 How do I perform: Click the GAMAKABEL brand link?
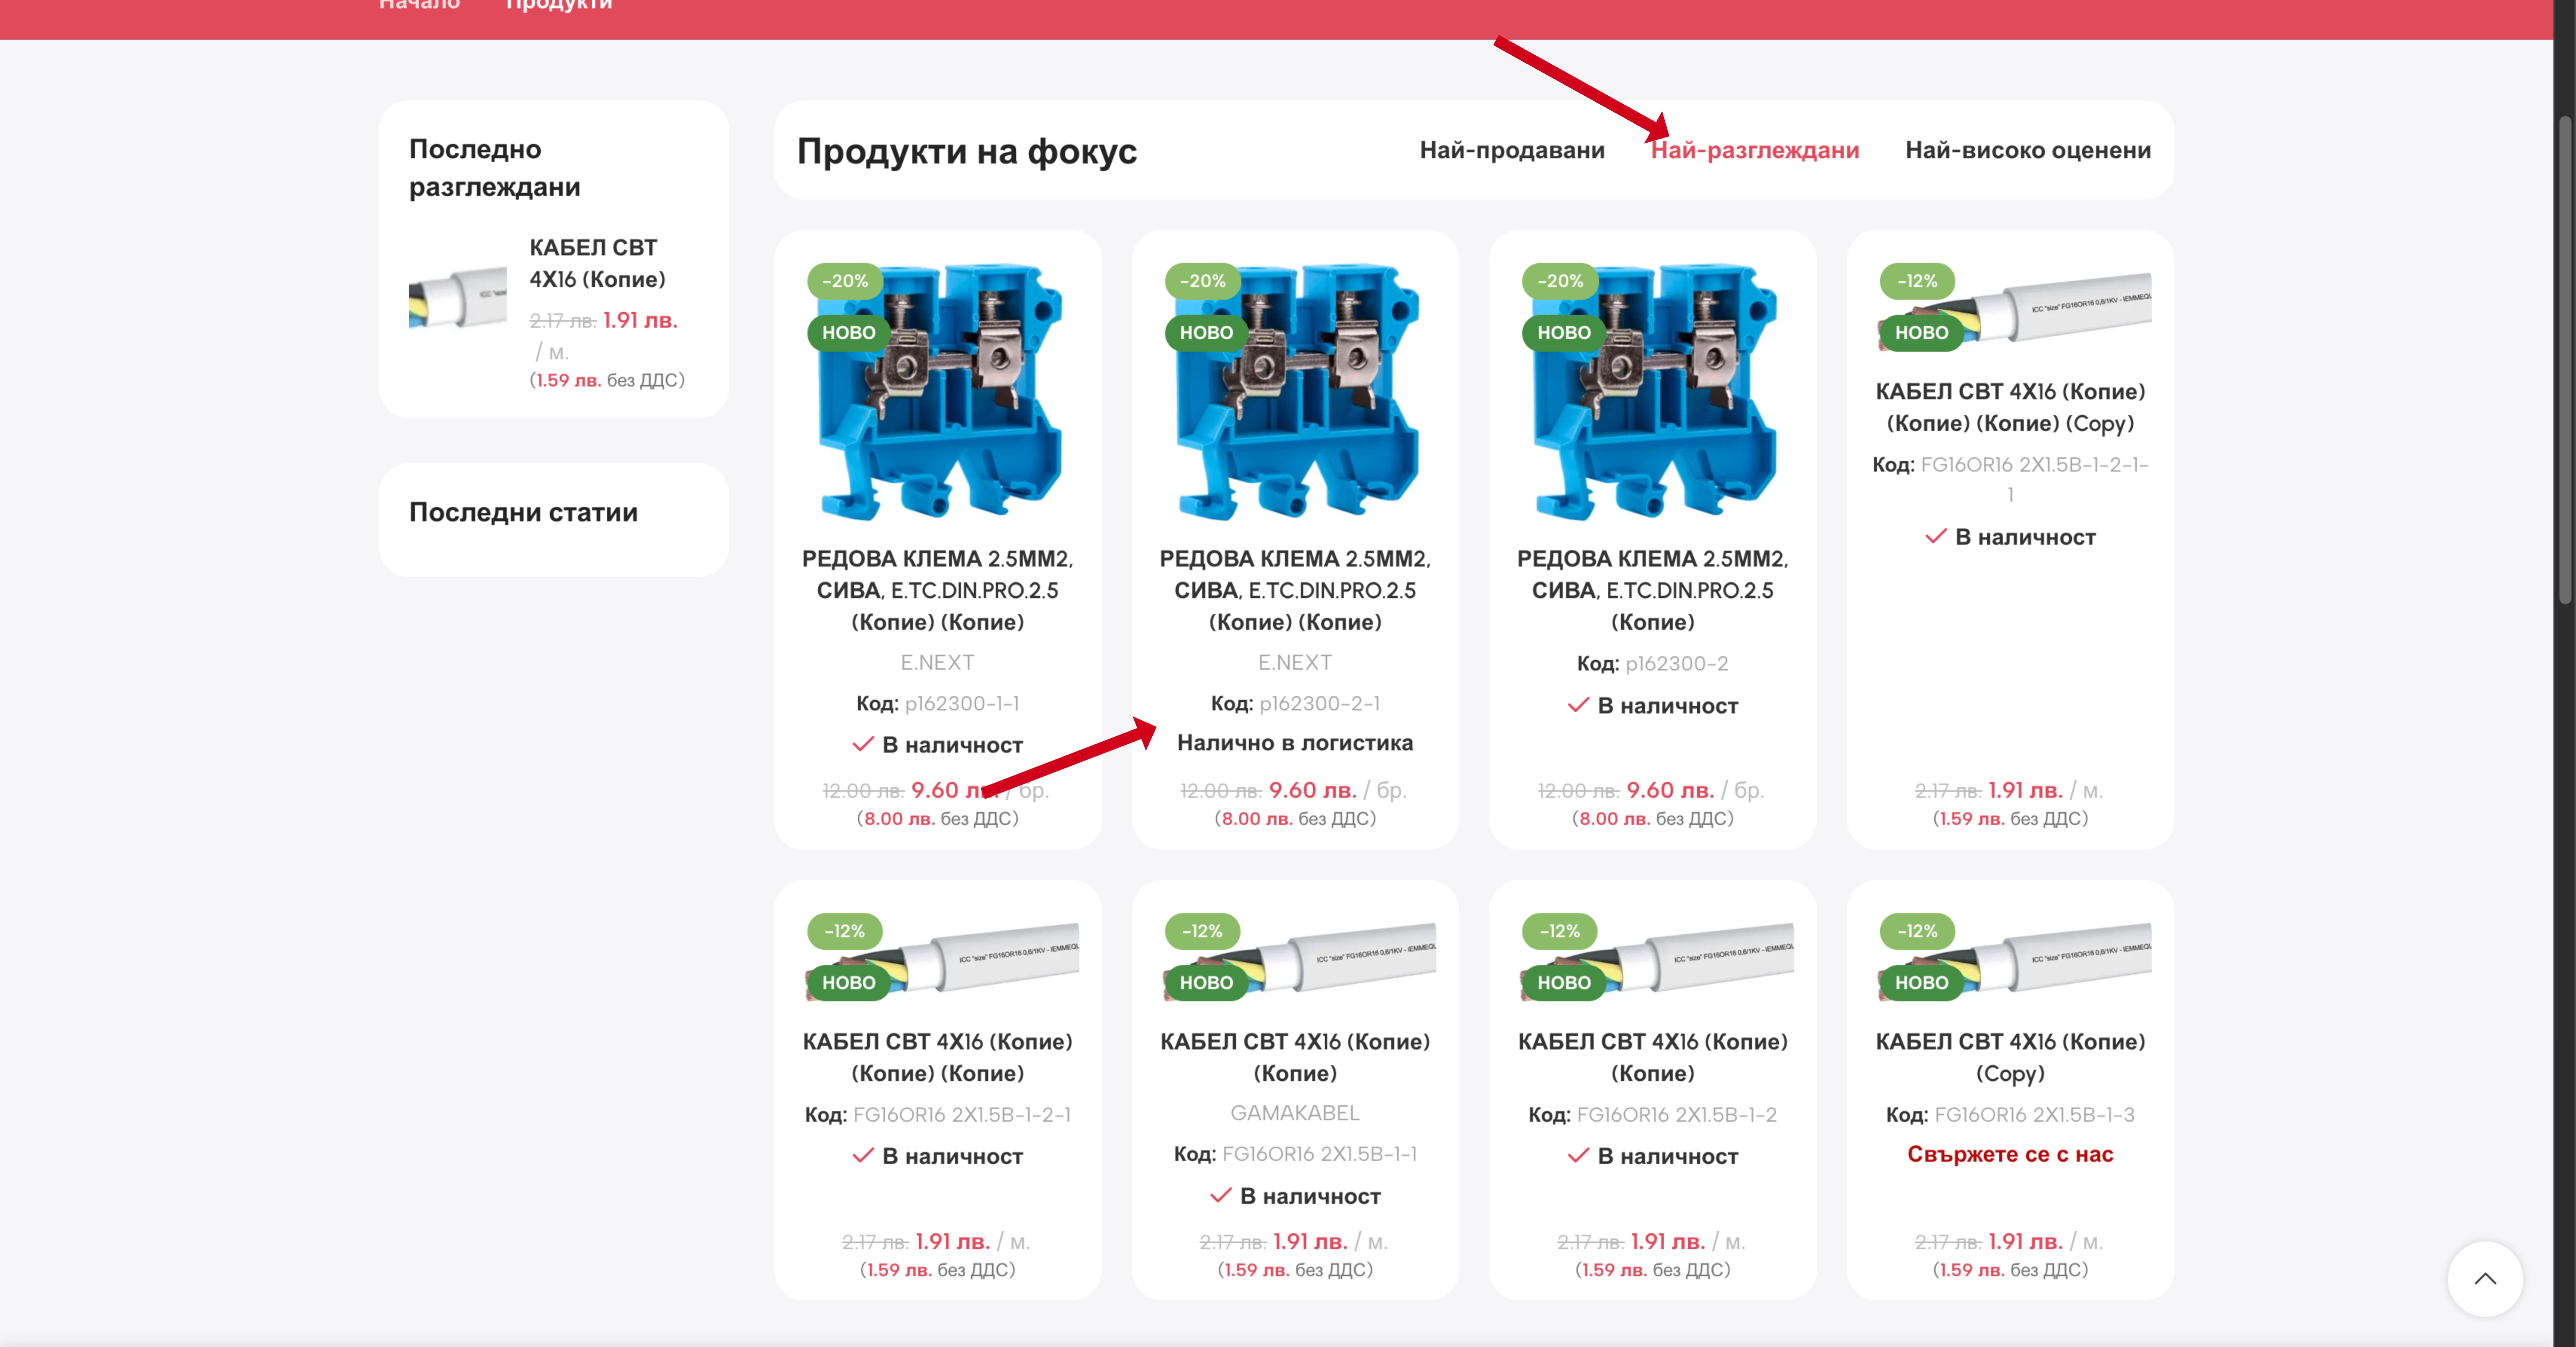[x=1295, y=1113]
